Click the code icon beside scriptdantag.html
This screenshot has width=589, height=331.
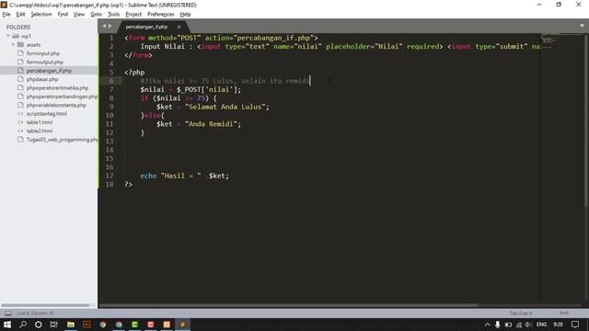[x=20, y=114]
